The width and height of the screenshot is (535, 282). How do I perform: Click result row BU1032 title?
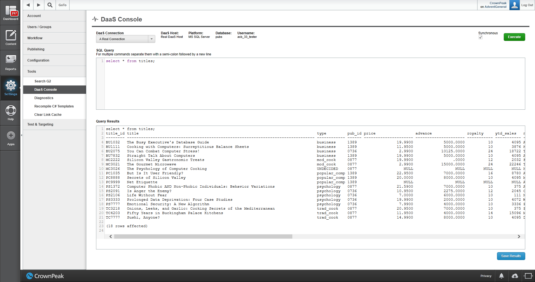coord(168,142)
